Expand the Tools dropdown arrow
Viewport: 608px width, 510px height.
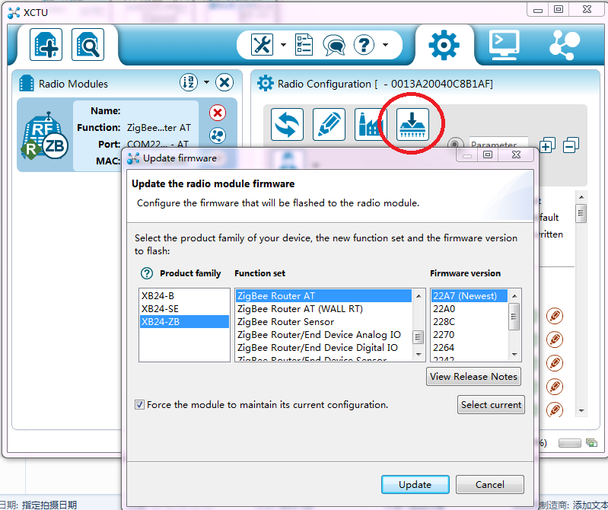[x=283, y=45]
